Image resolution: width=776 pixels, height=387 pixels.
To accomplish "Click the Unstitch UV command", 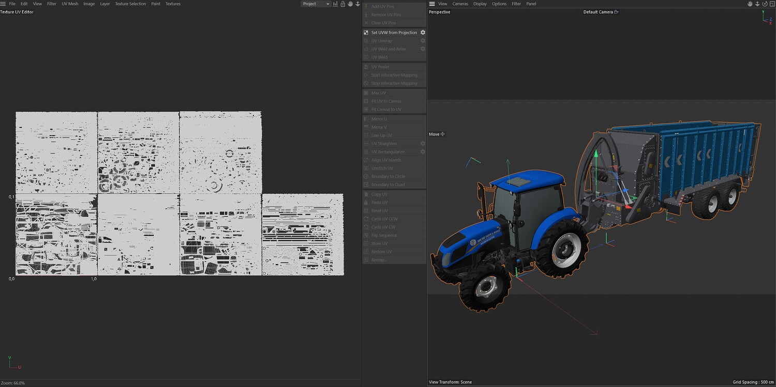I will [394, 168].
